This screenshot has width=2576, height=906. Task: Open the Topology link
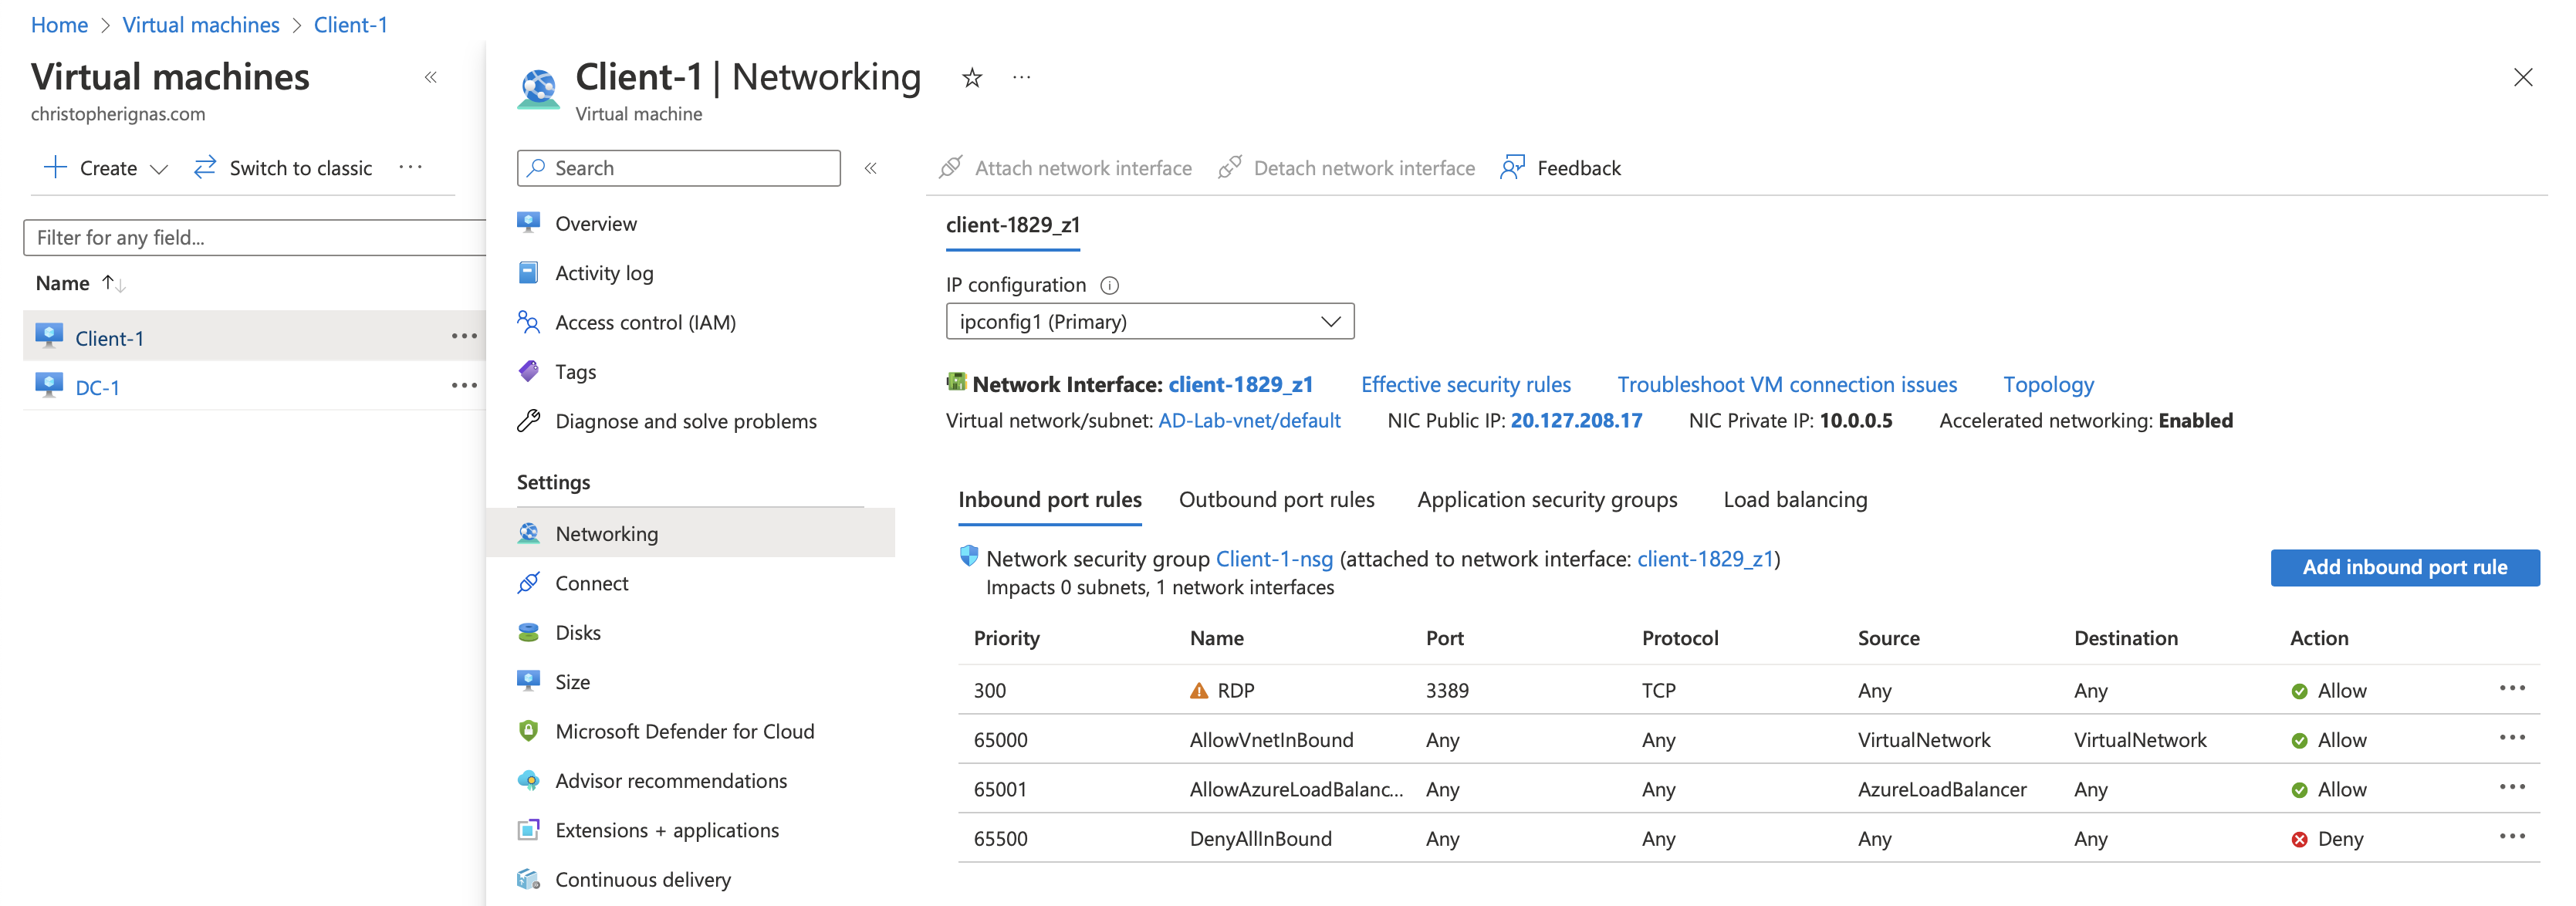click(2048, 385)
